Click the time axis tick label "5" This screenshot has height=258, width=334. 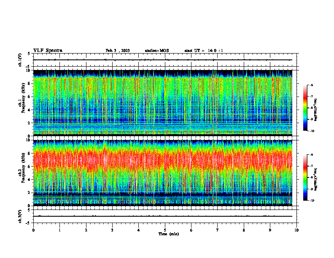coord(165,230)
